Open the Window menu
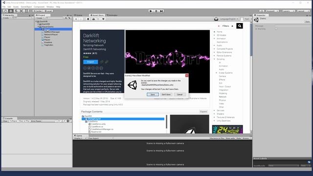Viewport: 313px width, 176px height. [50, 7]
